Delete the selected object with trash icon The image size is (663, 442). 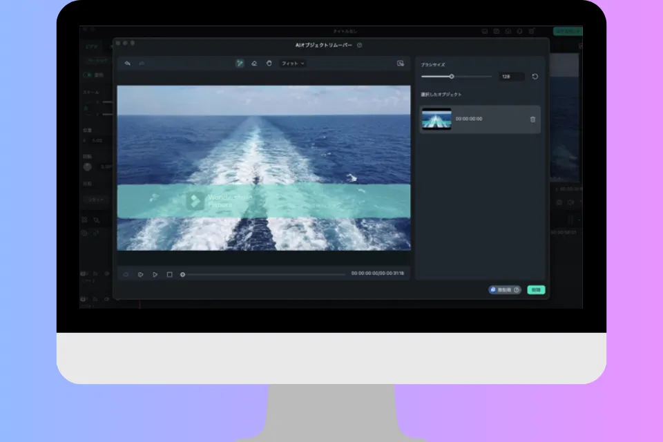(532, 119)
